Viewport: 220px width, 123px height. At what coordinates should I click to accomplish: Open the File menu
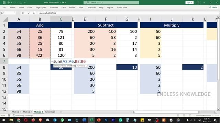pos(4,8)
